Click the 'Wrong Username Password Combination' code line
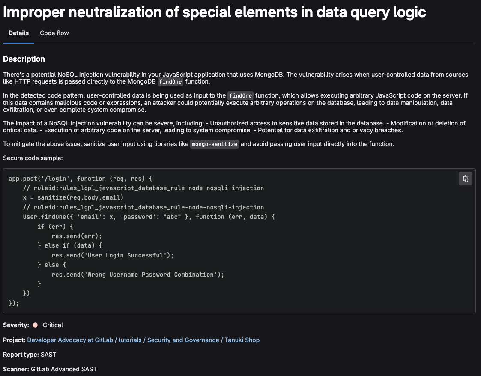Screen dimensions: 481x376 tap(138, 275)
